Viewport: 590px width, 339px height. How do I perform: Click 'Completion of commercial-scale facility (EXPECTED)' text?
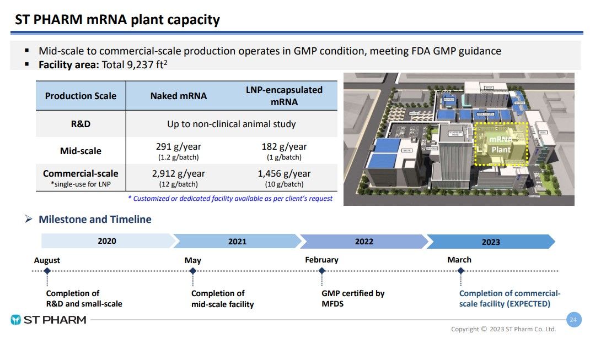pyautogui.click(x=510, y=298)
